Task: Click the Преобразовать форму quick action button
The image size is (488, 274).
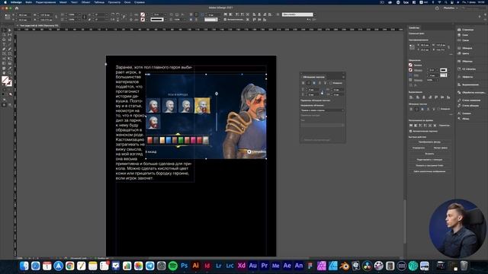Action: (x=429, y=142)
